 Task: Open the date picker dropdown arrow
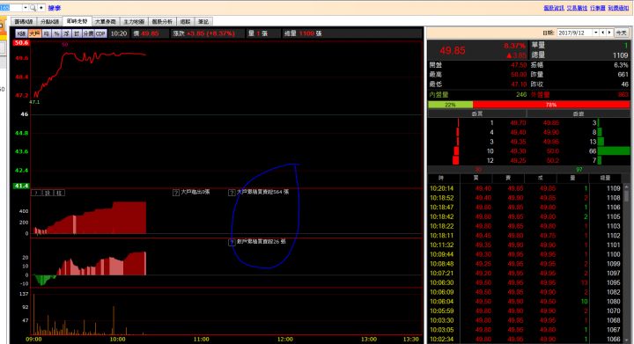[x=595, y=33]
